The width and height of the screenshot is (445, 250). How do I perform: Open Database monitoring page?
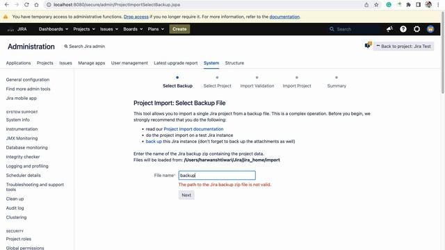(26, 148)
